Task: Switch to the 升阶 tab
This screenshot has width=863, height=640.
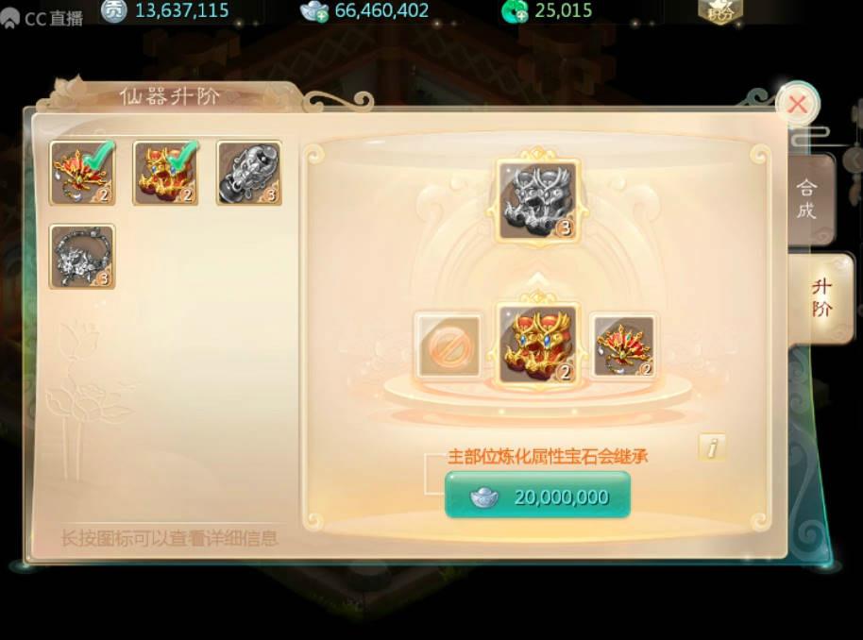Action: (x=821, y=297)
